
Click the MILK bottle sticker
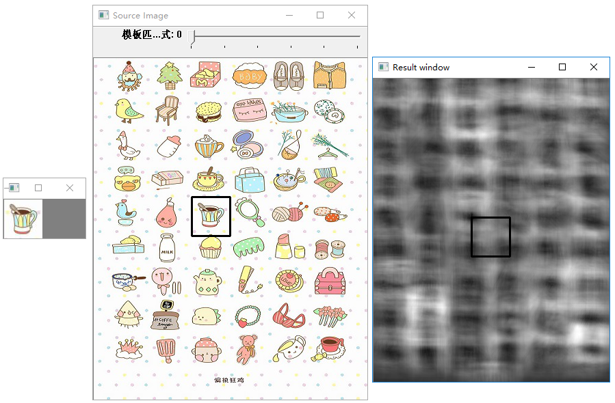[x=168, y=247]
